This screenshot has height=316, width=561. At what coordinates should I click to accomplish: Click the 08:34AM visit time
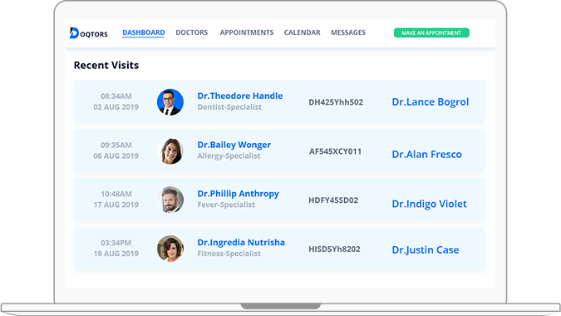click(x=116, y=96)
